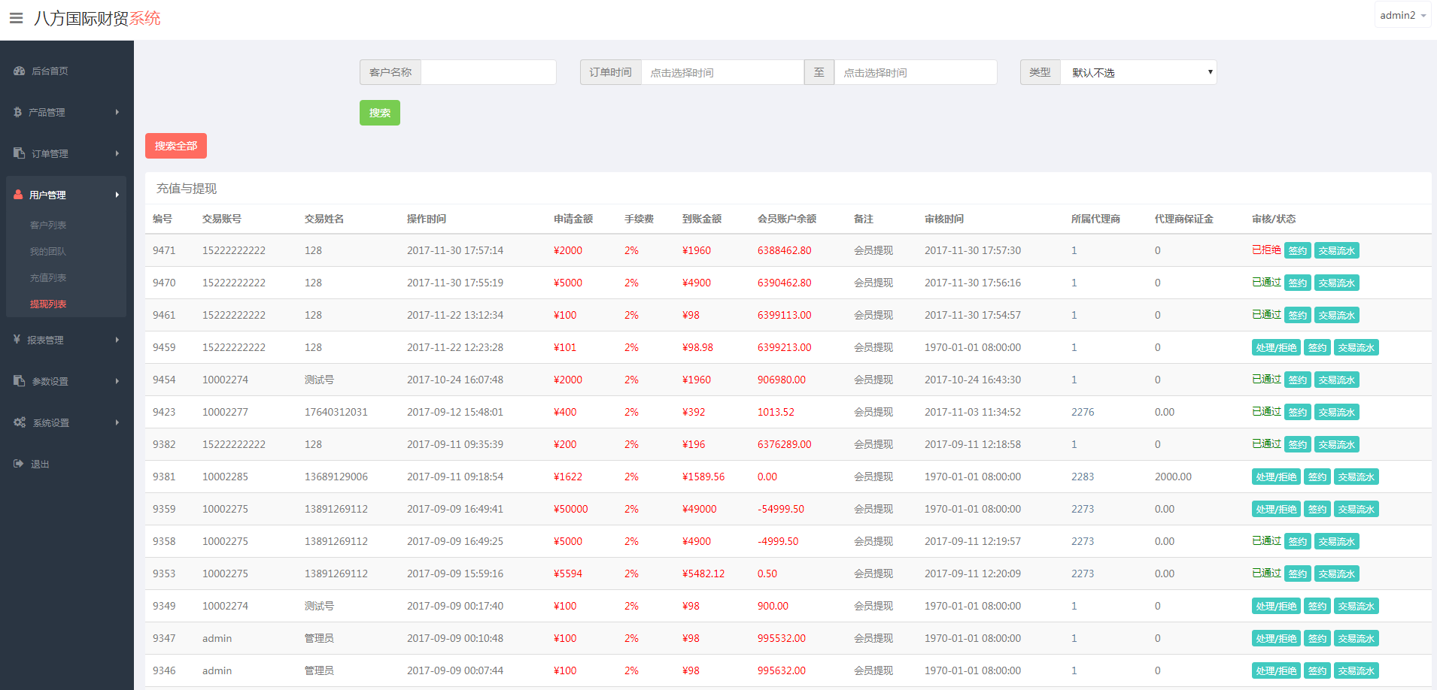Viewport: 1437px width, 690px height.
Task: Click the 参数设置 sidebar icon
Action: point(20,381)
